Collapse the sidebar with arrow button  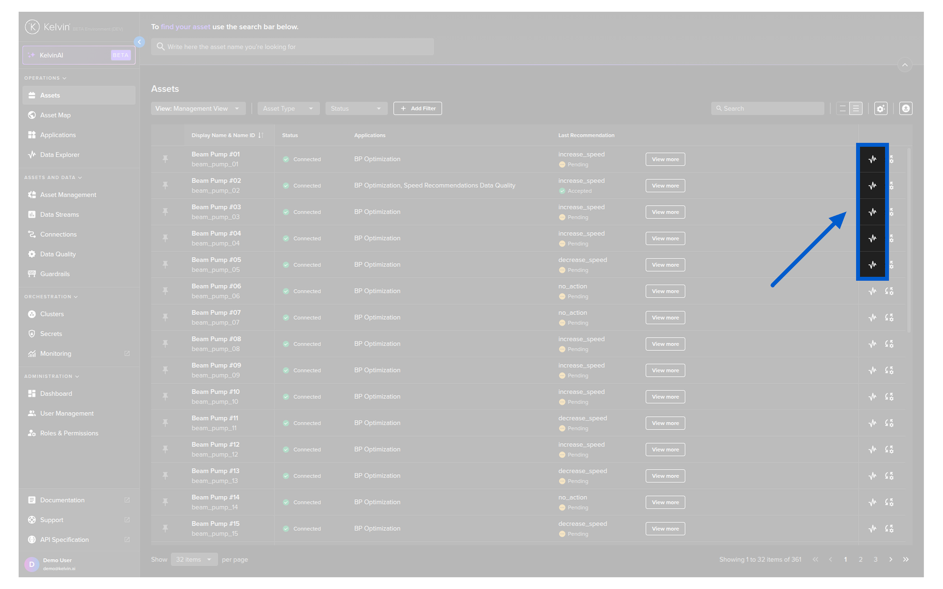tap(139, 42)
